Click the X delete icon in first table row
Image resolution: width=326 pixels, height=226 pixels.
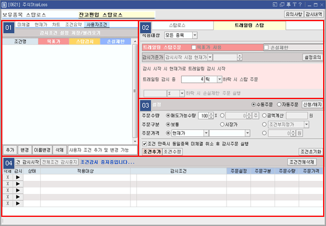click(7, 177)
